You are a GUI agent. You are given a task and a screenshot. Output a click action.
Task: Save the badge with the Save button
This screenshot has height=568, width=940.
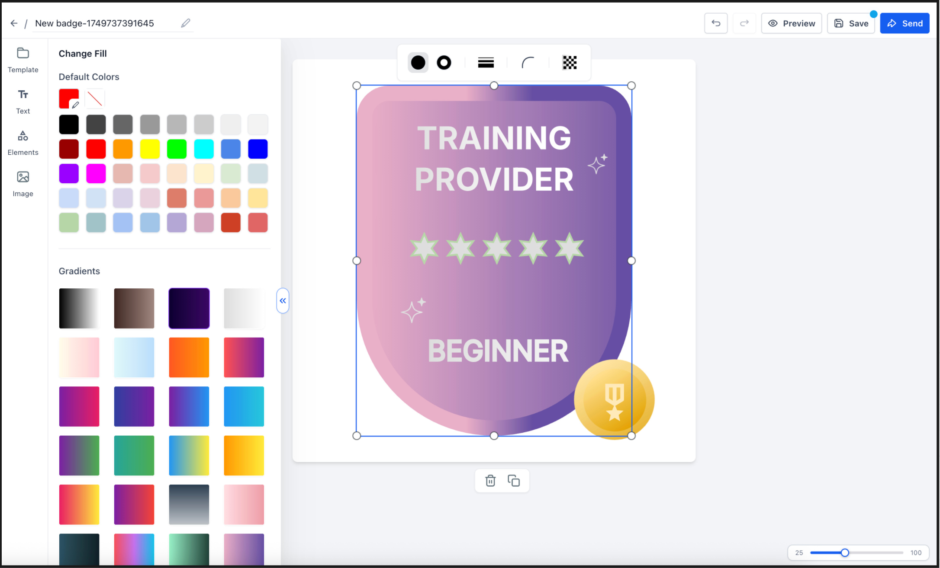[851, 23]
